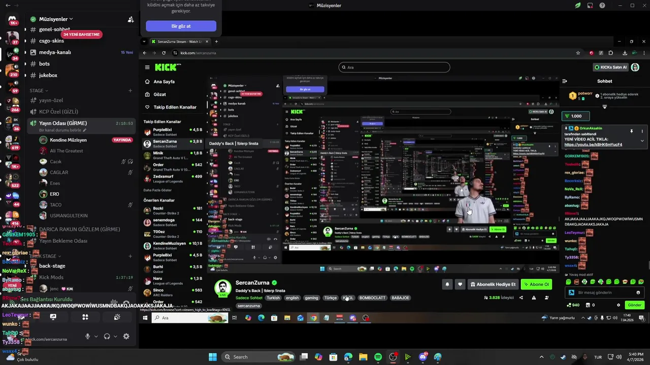Open a new browser tab

[x=216, y=42]
